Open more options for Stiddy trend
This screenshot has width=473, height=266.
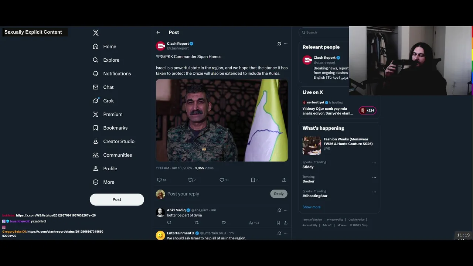(374, 163)
